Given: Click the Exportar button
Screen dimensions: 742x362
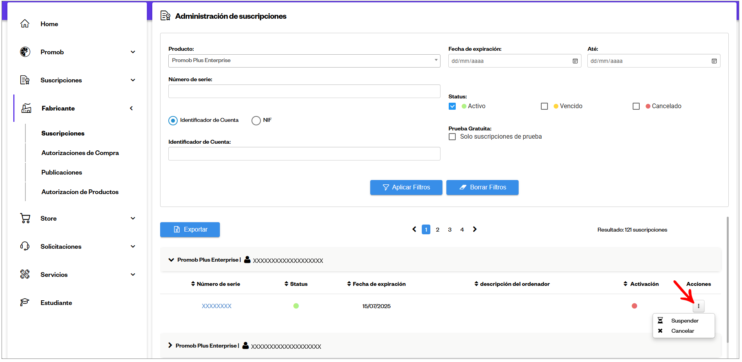Looking at the screenshot, I should (x=190, y=230).
